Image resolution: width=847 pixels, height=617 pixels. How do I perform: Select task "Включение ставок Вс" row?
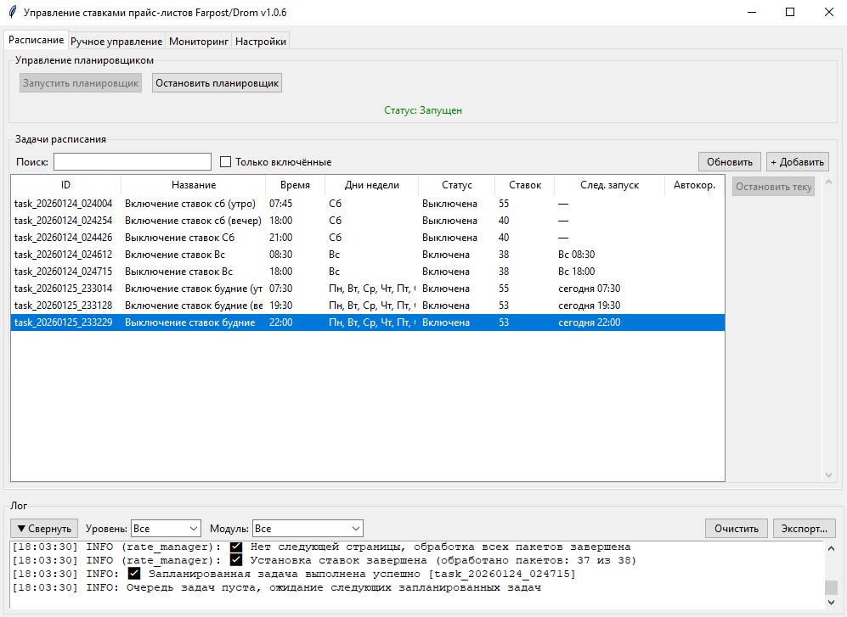(367, 255)
